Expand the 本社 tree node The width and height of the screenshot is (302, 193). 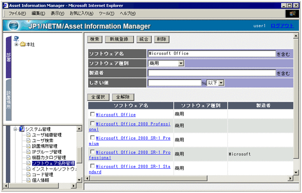[16, 44]
